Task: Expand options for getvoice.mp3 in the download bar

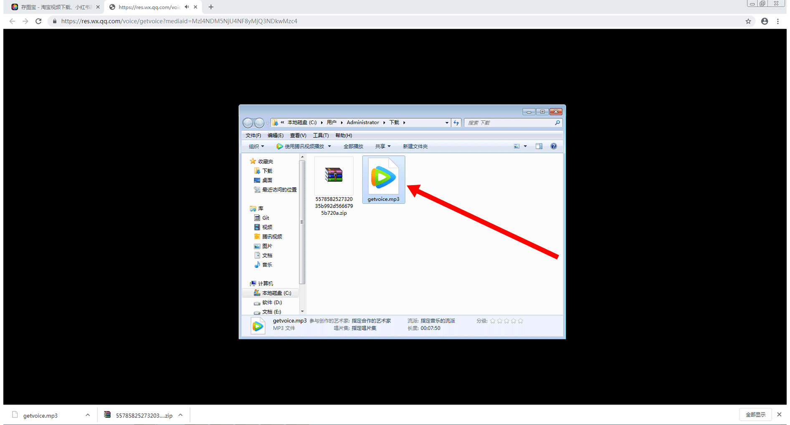Action: click(x=88, y=415)
